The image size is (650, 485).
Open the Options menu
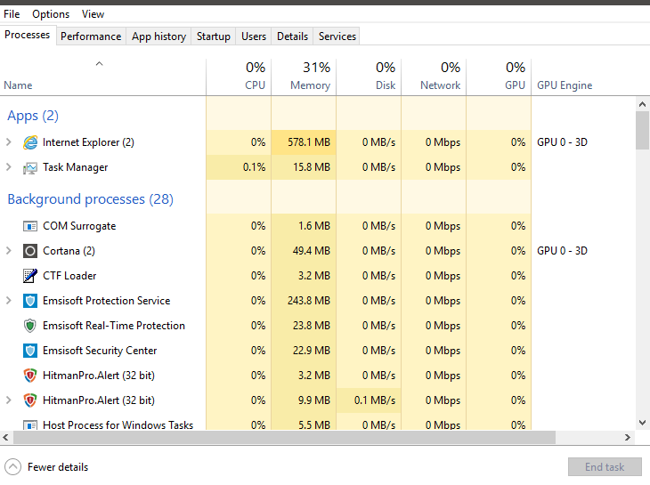tap(51, 14)
